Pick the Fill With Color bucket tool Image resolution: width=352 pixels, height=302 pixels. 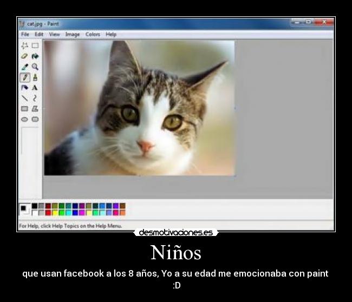click(x=35, y=56)
